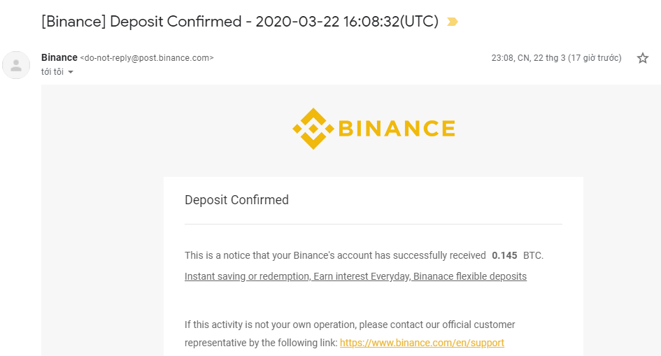Image resolution: width=661 pixels, height=356 pixels.
Task: Click the sender name 'Binance'
Action: [59, 57]
